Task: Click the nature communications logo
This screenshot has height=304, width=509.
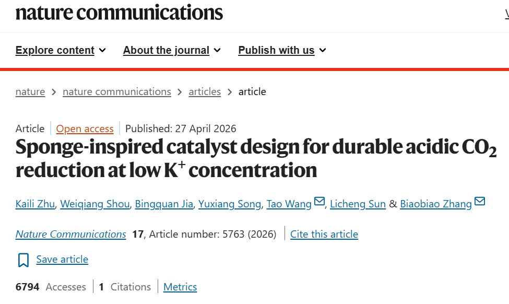Action: (x=119, y=13)
